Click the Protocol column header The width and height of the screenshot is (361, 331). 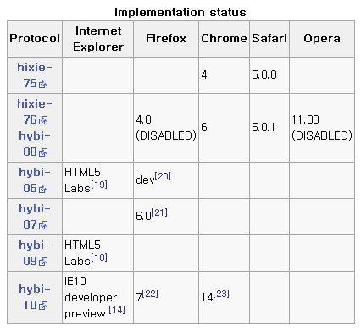click(x=35, y=39)
